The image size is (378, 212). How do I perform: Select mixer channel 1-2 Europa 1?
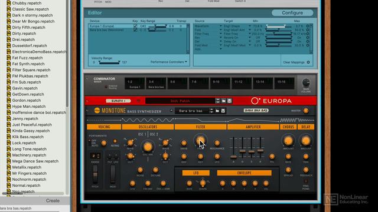tap(135, 84)
